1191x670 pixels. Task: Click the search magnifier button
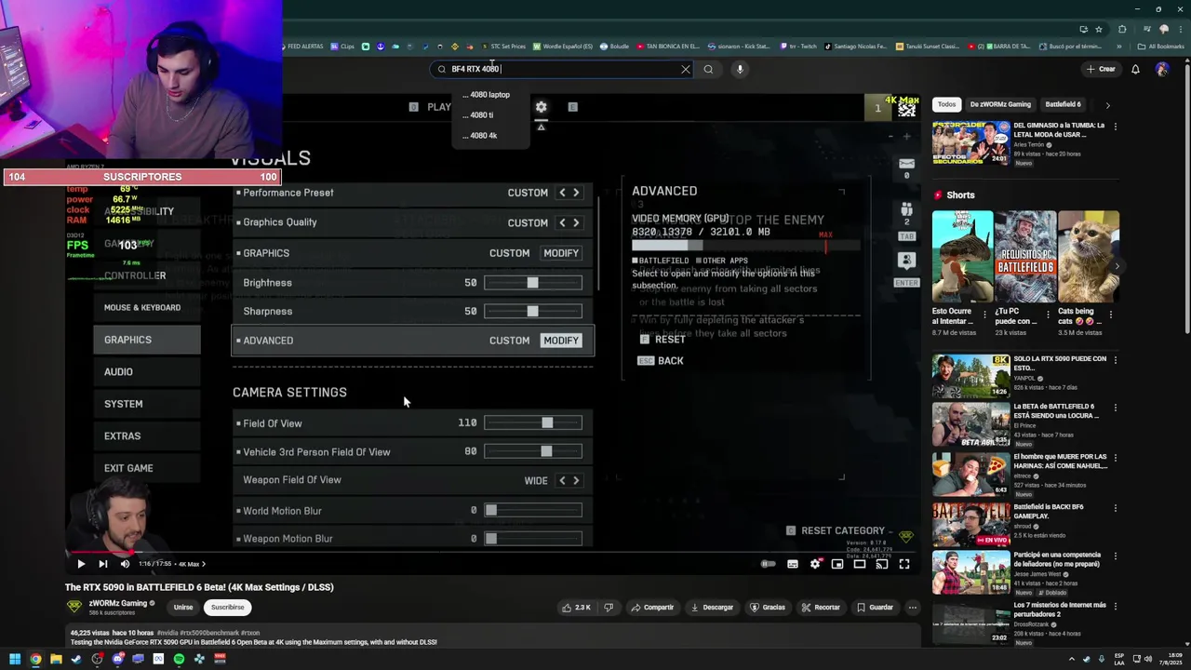coord(708,69)
